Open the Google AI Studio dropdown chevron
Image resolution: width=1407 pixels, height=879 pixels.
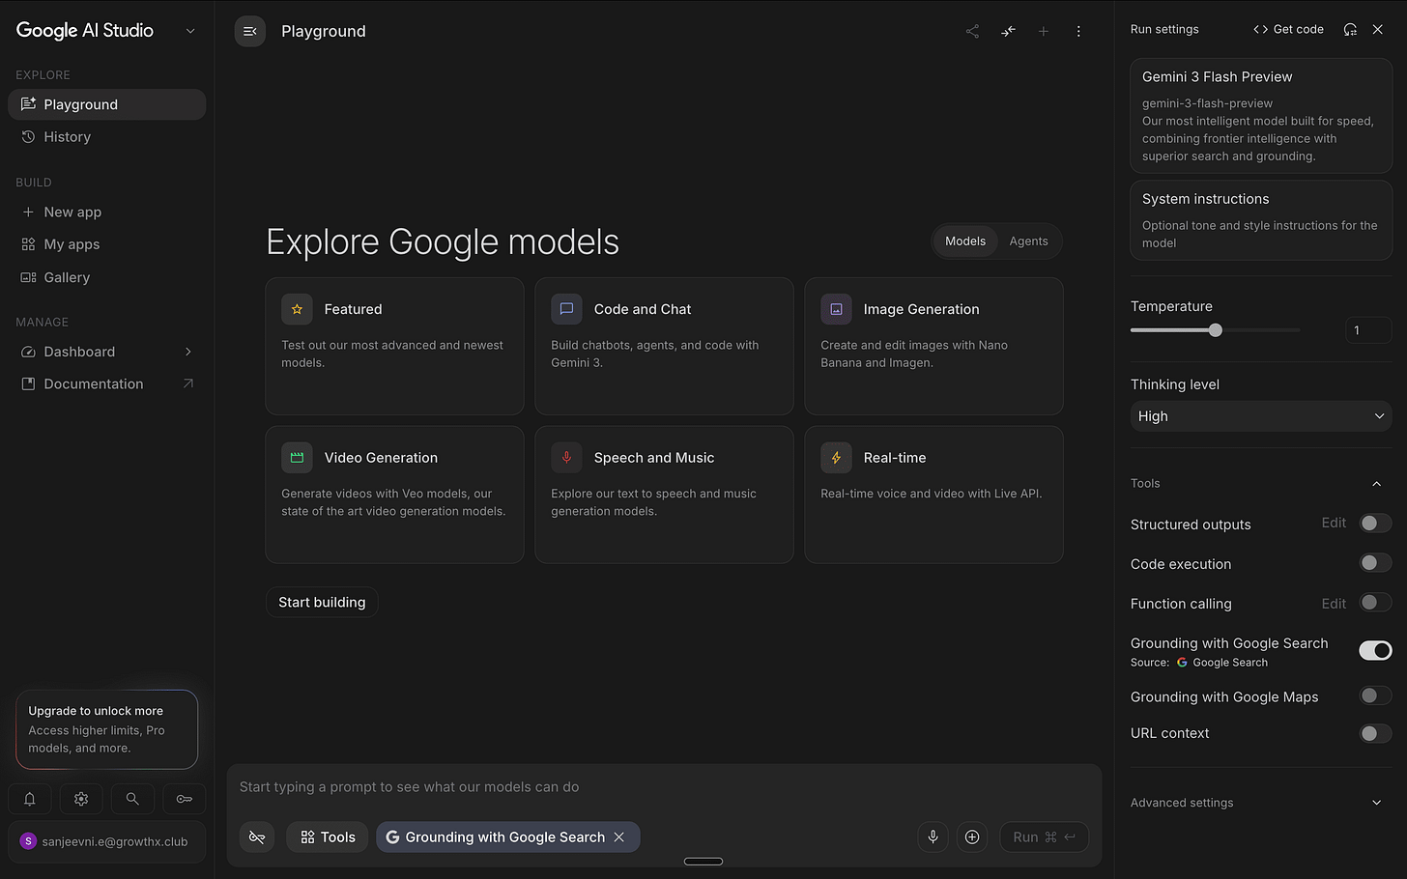pos(190,31)
